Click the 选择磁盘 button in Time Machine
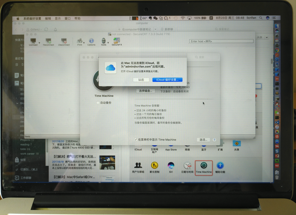The width and height of the screenshot is (296, 215). tap(146, 91)
